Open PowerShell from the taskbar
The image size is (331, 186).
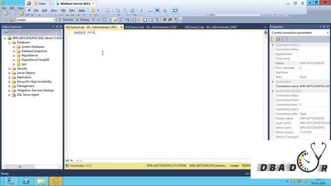(26, 181)
